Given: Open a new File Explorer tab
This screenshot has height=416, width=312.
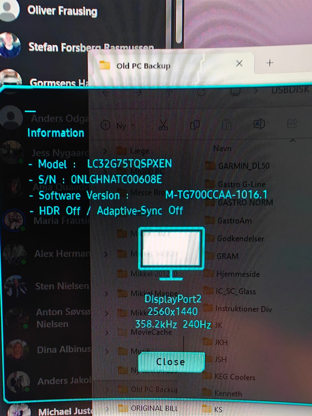Looking at the screenshot, I should (270, 63).
